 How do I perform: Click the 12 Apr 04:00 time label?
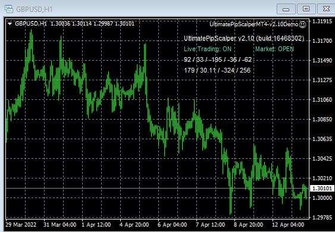pyautogui.click(x=288, y=225)
